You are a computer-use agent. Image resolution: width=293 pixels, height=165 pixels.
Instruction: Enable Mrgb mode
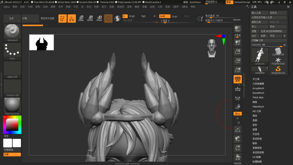[x=134, y=16]
